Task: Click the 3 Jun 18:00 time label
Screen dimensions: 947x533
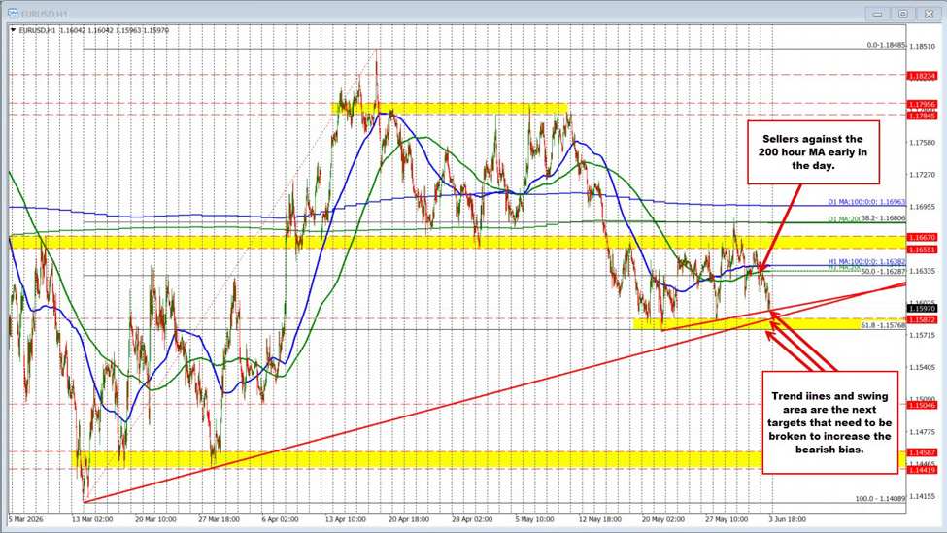Action: click(787, 519)
